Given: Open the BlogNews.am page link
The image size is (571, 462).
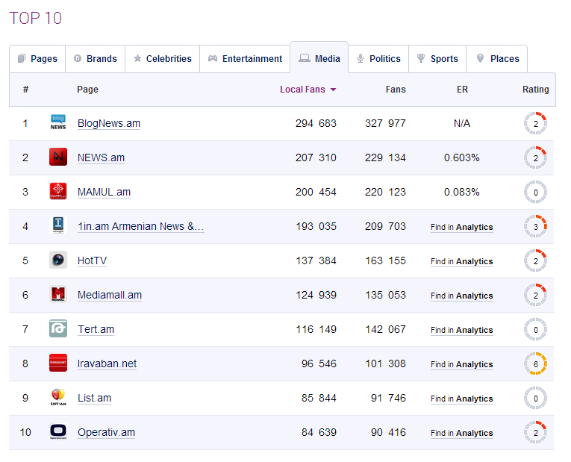Looking at the screenshot, I should [109, 123].
